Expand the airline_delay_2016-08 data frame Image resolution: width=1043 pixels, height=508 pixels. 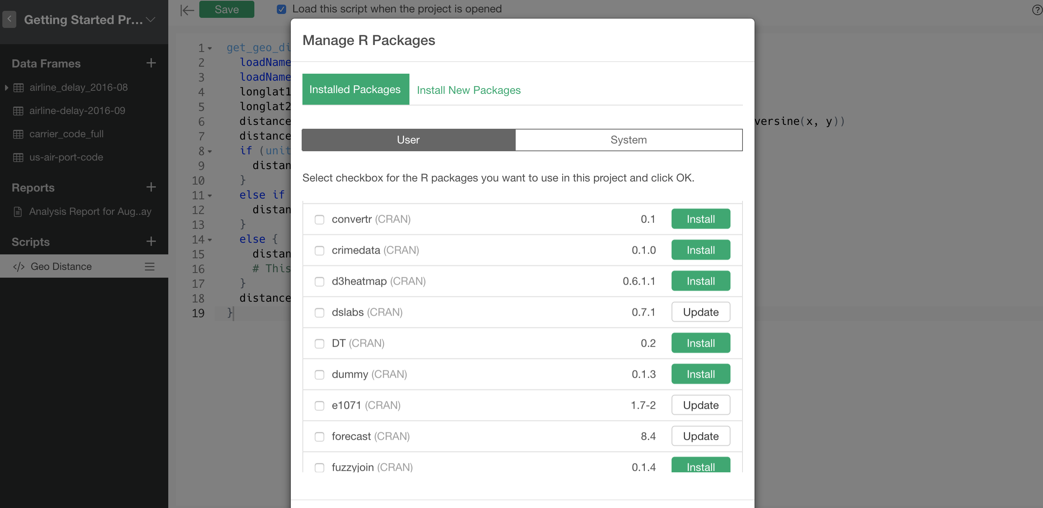7,88
